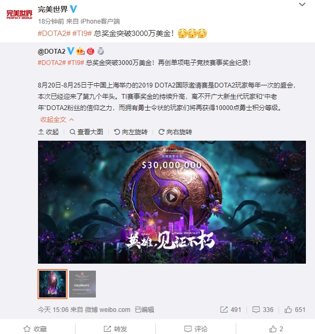This screenshot has width=315, height=334.
Task: Click the verified V badge beside 完美世界
Action: pyautogui.click(x=73, y=9)
